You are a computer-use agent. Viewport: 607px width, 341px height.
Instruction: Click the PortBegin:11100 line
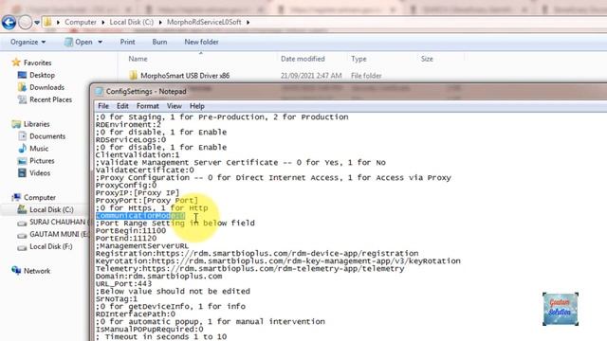131,230
